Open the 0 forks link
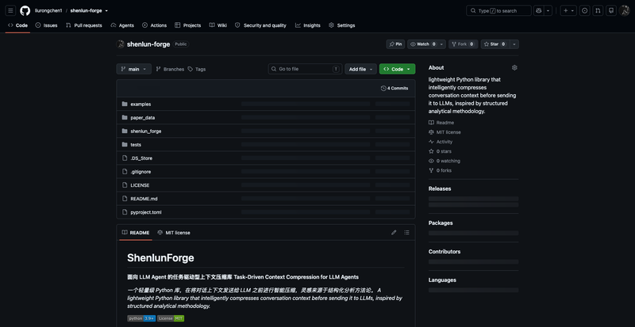 (x=441, y=170)
